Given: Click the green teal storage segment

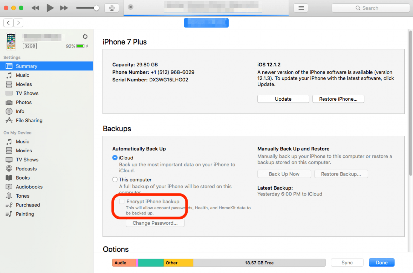Looking at the screenshot, I should click(x=151, y=263).
